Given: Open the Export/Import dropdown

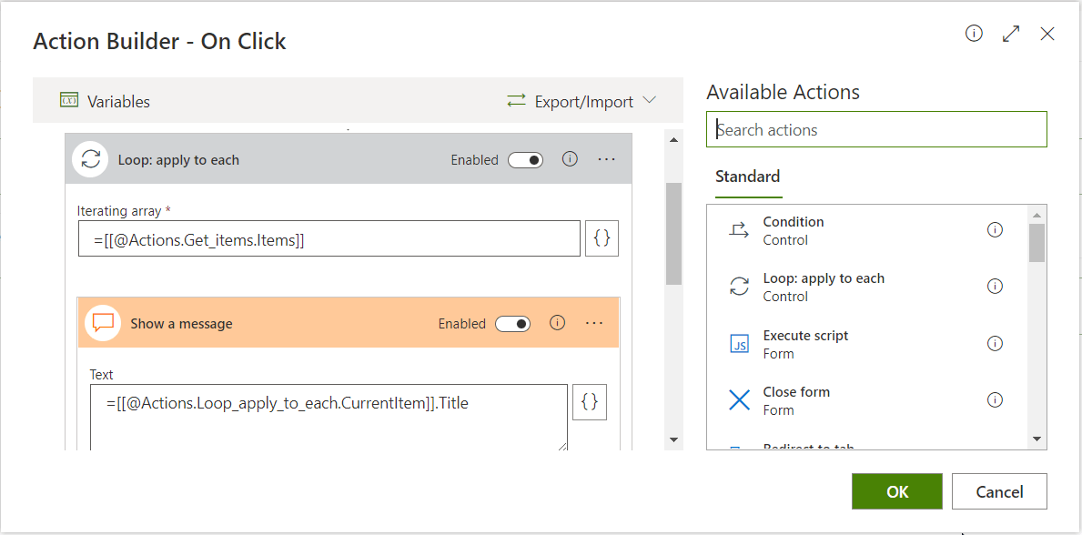Looking at the screenshot, I should [x=581, y=101].
